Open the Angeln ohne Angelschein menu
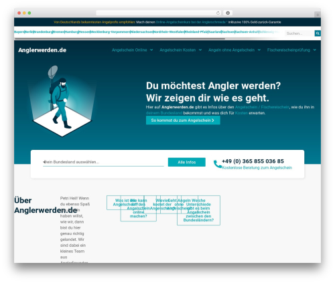 click(231, 50)
